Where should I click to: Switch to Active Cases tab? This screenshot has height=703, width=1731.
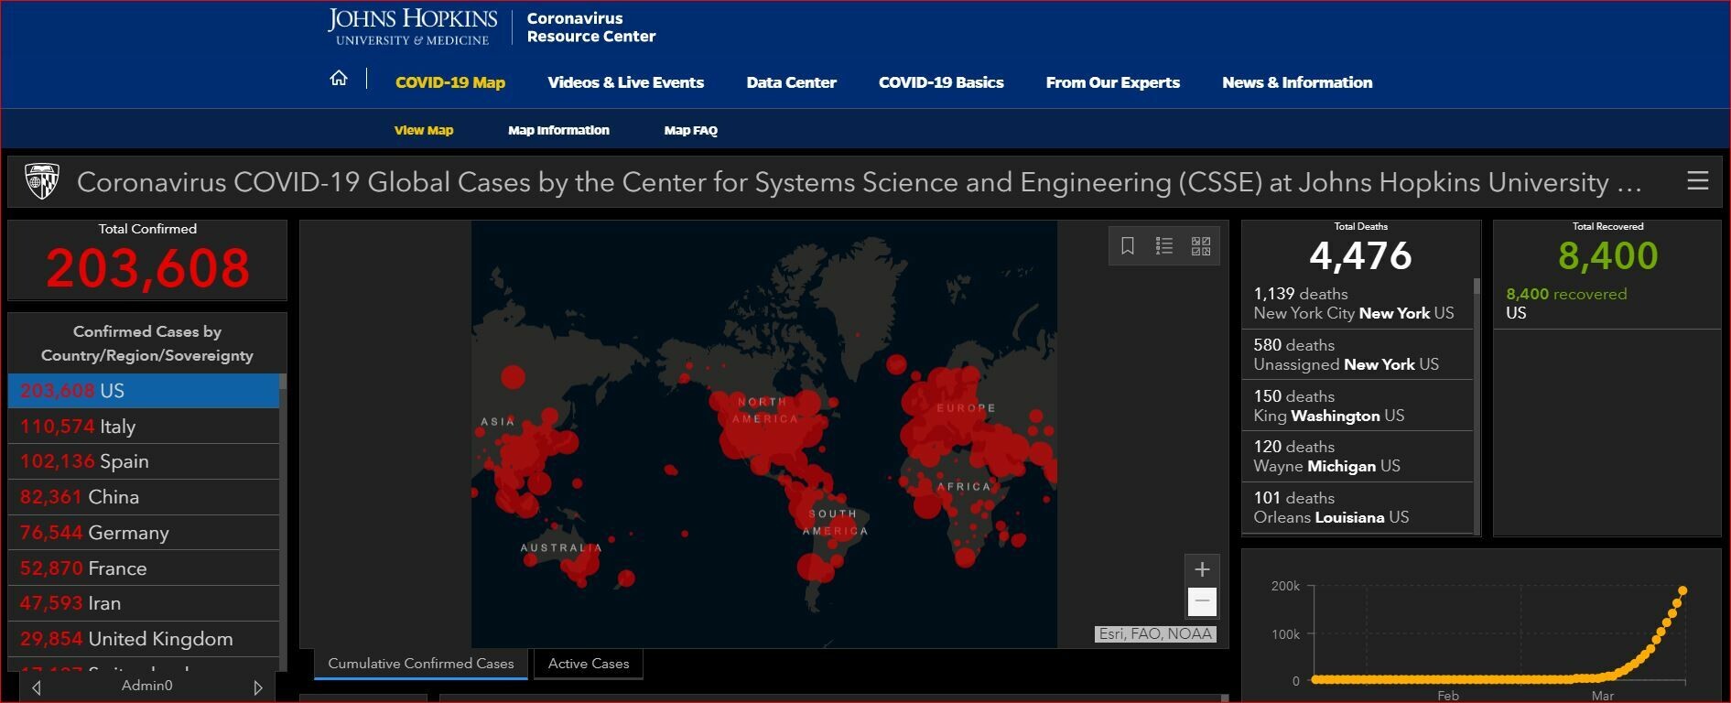589,664
